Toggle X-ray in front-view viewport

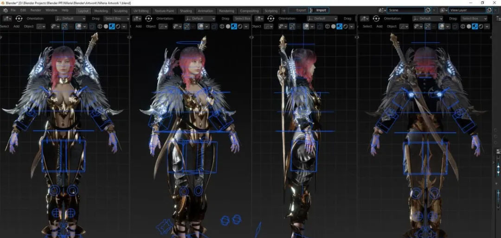pos(92,26)
